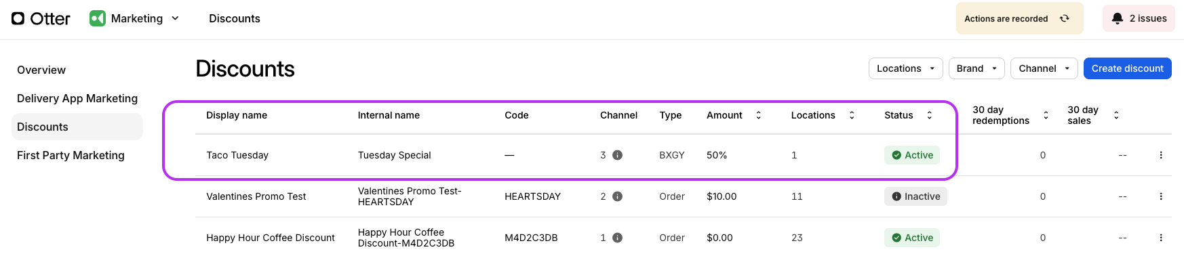Click the green Marketing megaphone icon

(98, 18)
